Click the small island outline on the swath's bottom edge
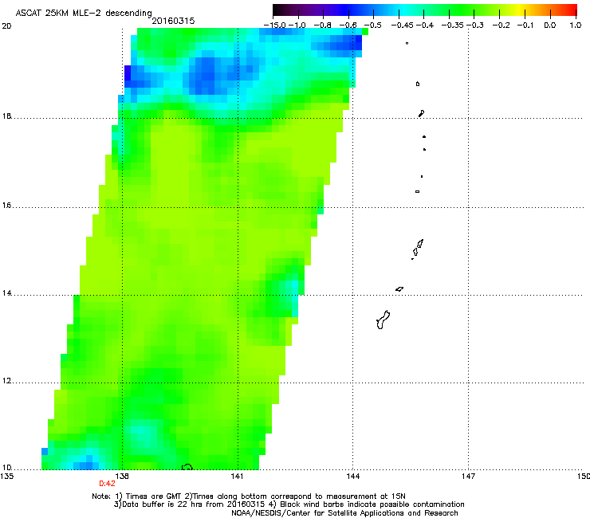 click(x=187, y=467)
